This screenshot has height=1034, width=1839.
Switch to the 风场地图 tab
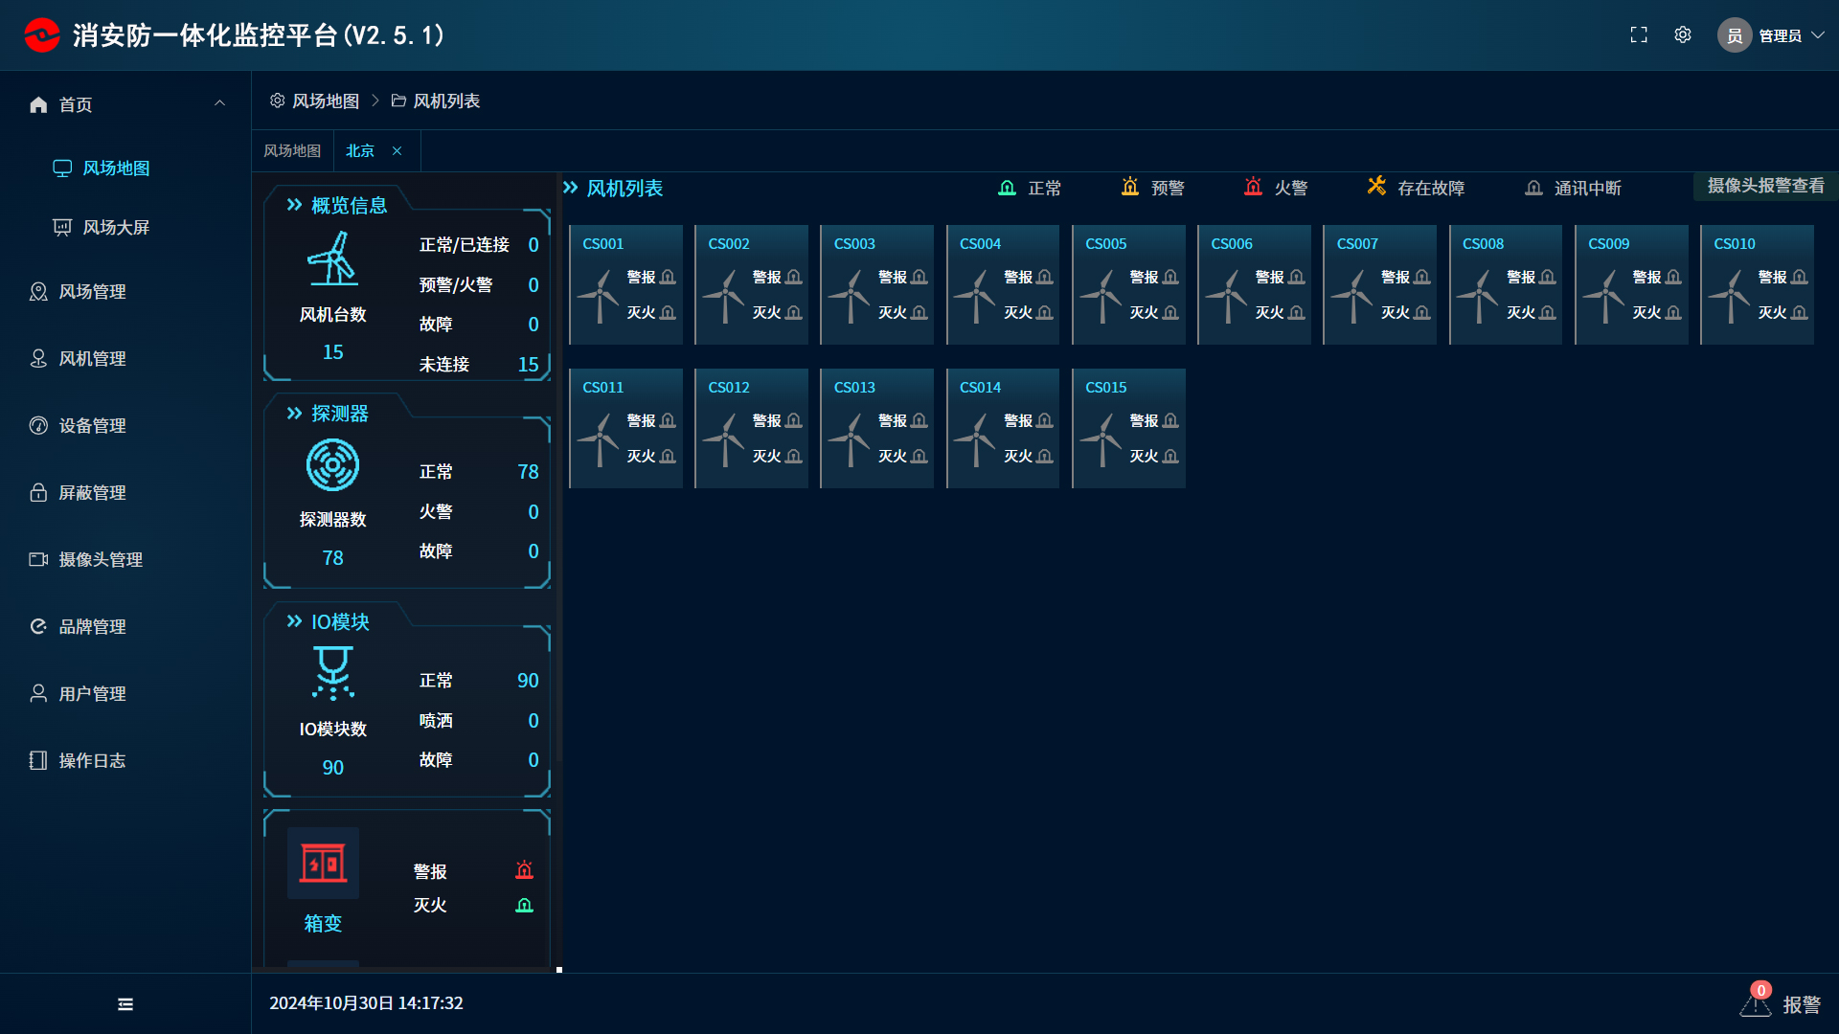coord(292,150)
